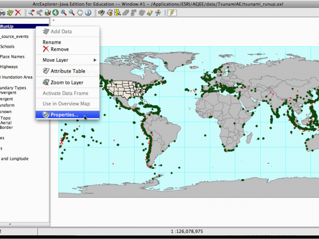The image size is (319, 239).
Task: Select the Measure tool icon
Action: pyautogui.click(x=158, y=12)
